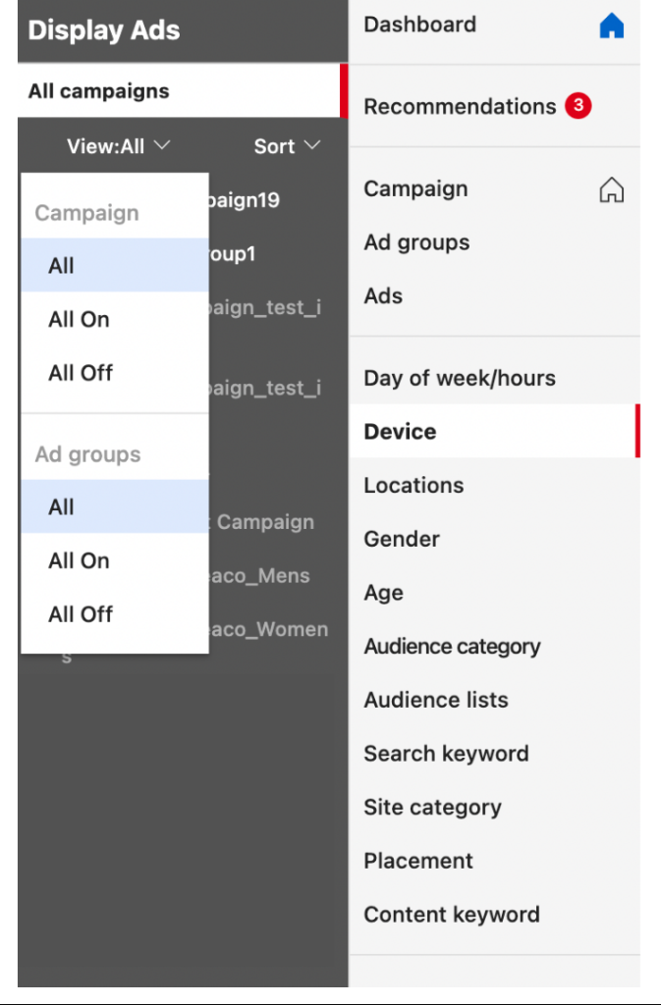Choose "All Off" under the Ad groups filter
Image resolution: width=661 pixels, height=1005 pixels.
[80, 613]
